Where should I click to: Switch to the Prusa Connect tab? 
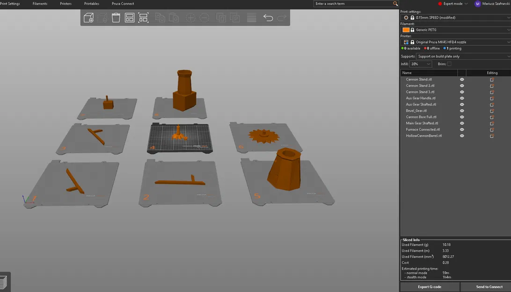(x=123, y=4)
